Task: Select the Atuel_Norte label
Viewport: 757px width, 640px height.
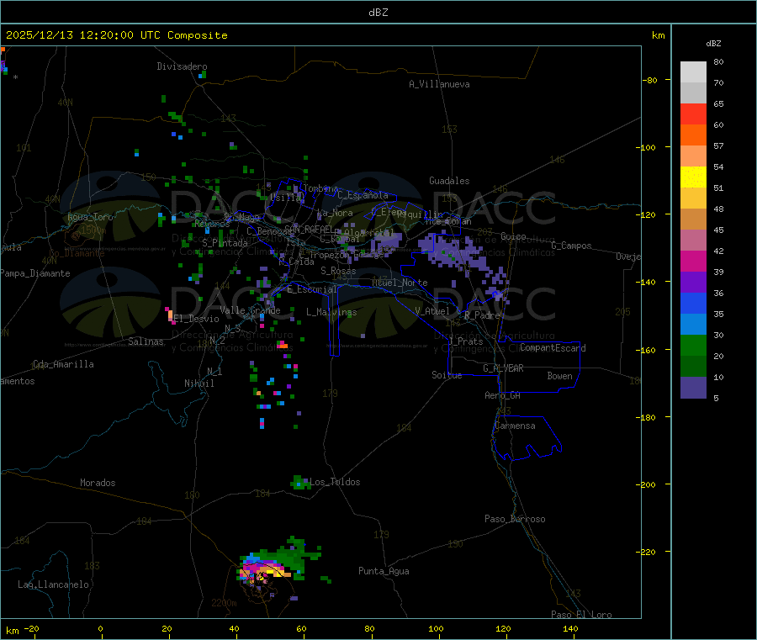Action: [400, 283]
